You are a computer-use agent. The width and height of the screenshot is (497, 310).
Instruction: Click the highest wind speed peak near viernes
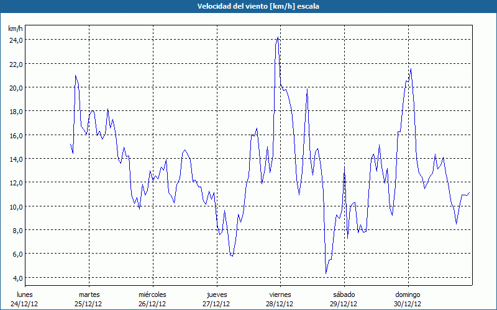pyautogui.click(x=278, y=38)
